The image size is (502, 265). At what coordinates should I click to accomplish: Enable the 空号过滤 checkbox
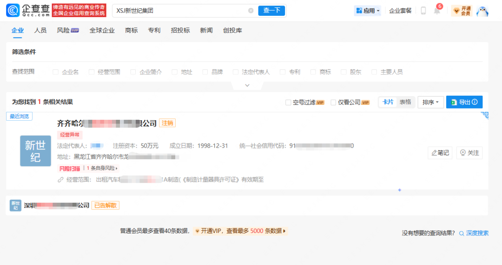tap(288, 102)
